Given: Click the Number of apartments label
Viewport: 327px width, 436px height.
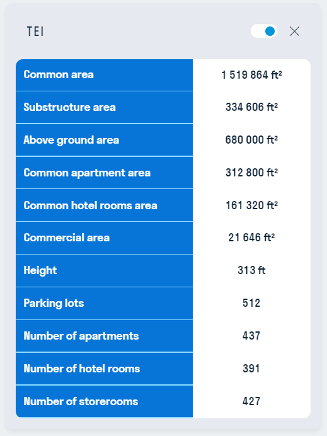Looking at the screenshot, I should pos(81,336).
